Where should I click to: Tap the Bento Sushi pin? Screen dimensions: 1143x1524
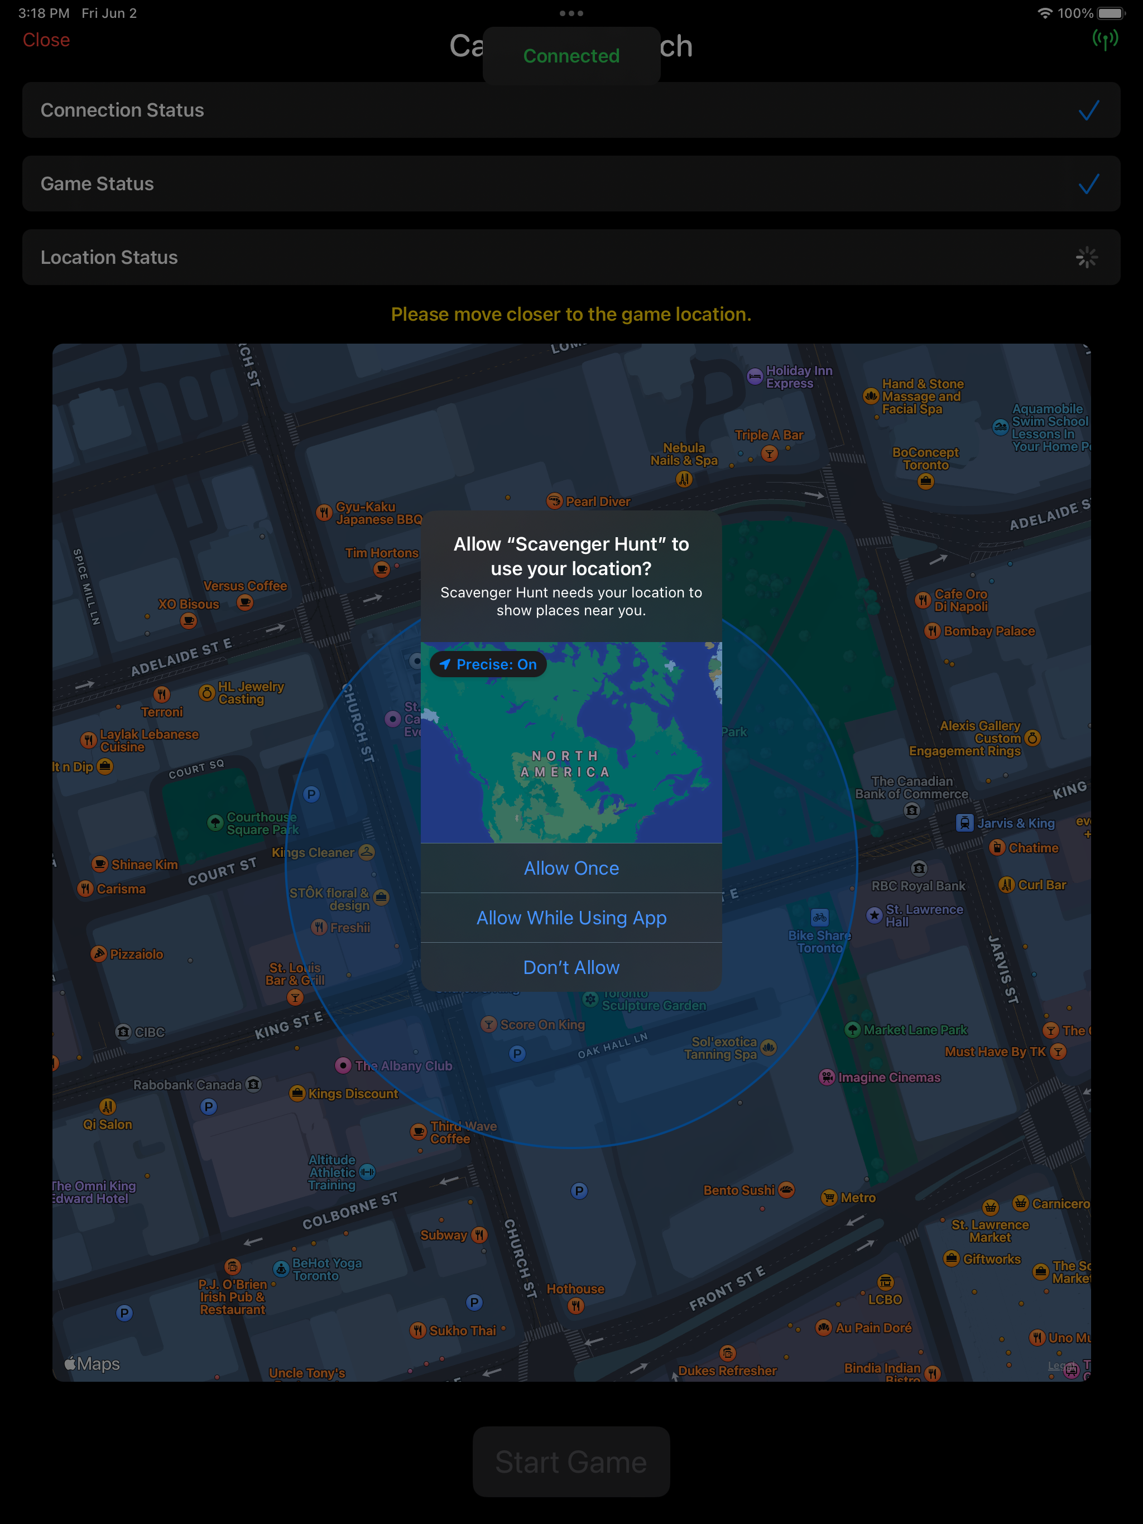(786, 1189)
